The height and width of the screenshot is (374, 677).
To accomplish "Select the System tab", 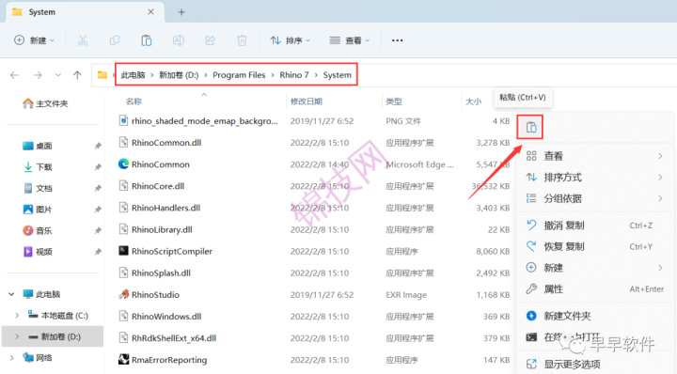I will click(85, 12).
